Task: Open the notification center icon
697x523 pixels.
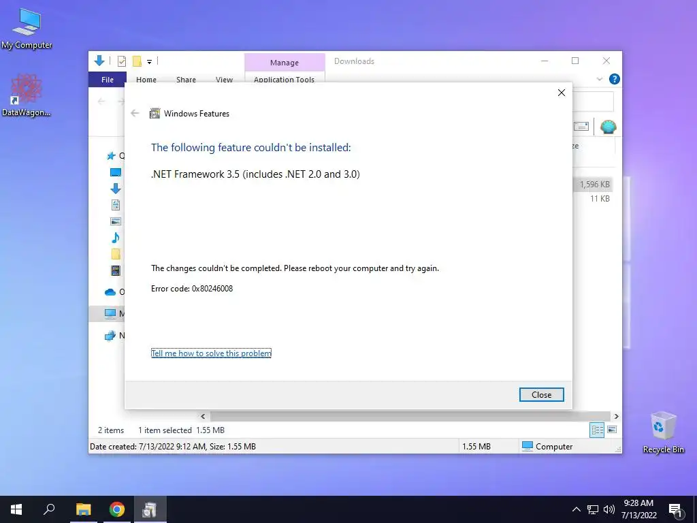Action: click(676, 510)
